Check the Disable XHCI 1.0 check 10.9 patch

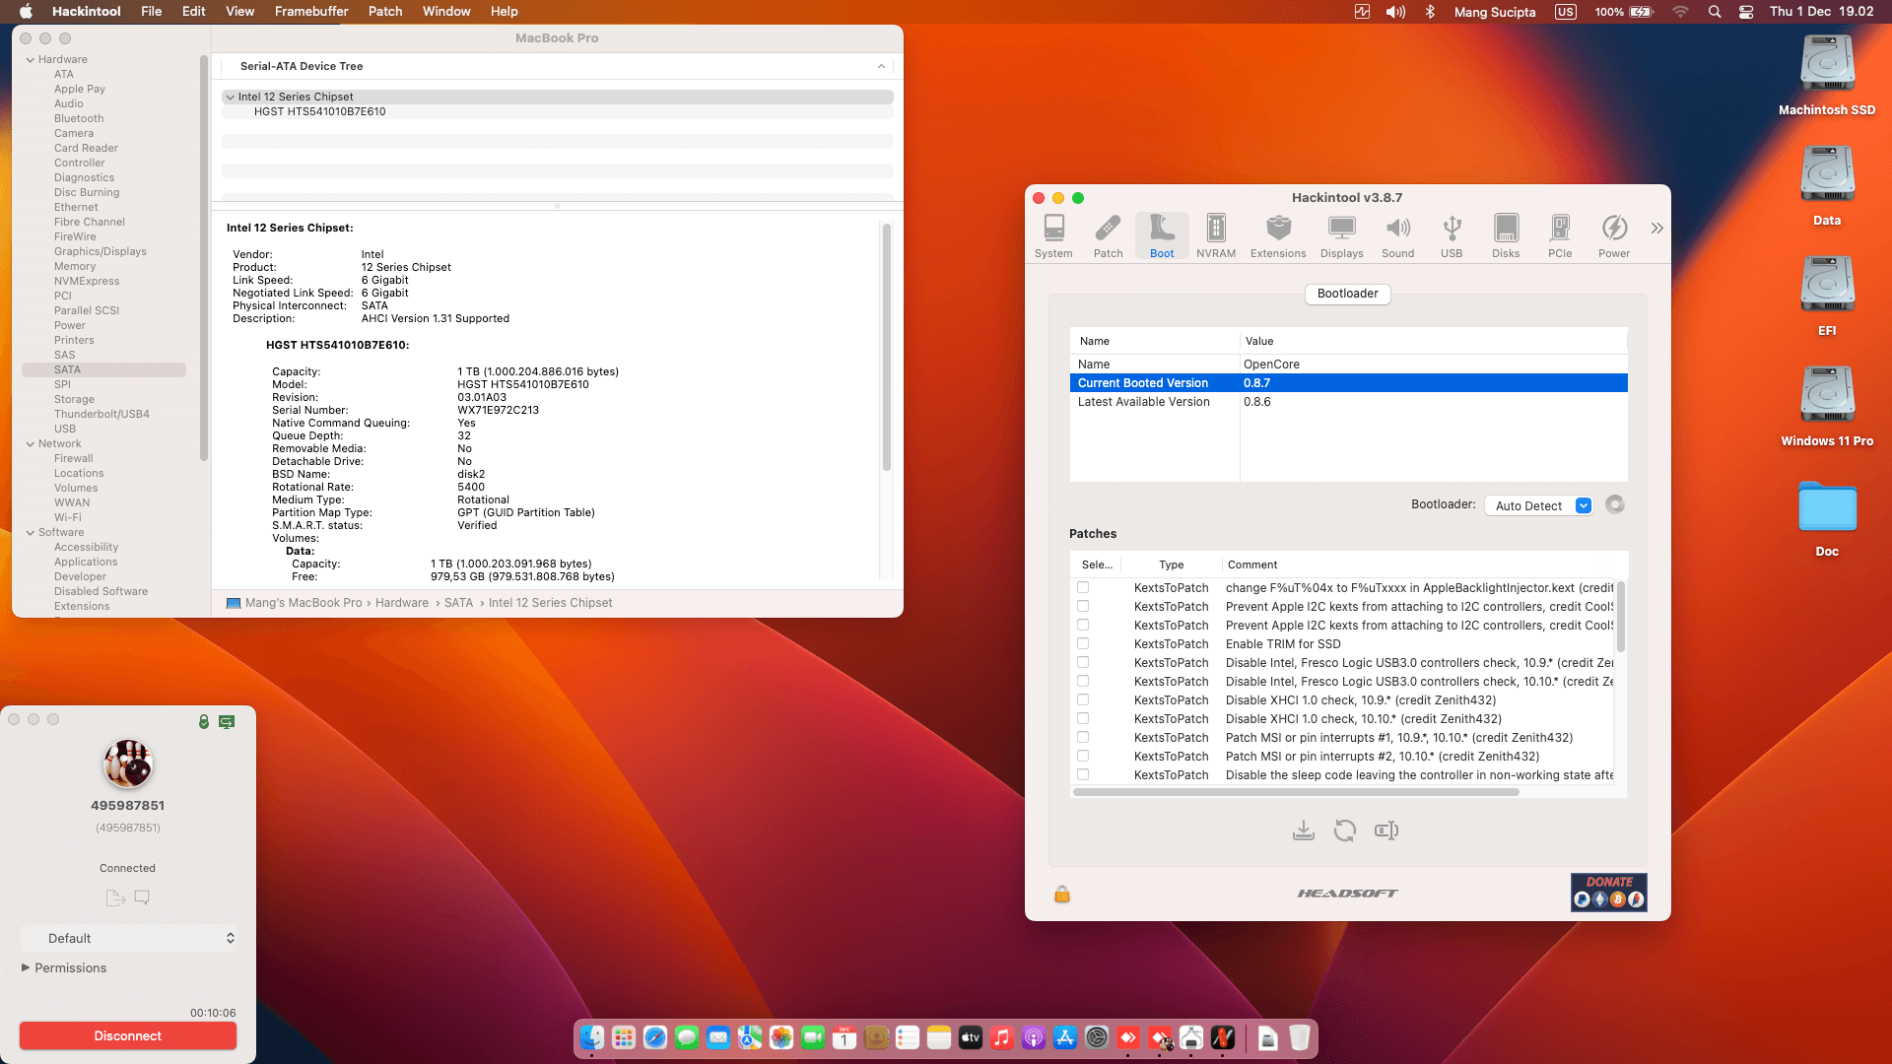pos(1083,699)
